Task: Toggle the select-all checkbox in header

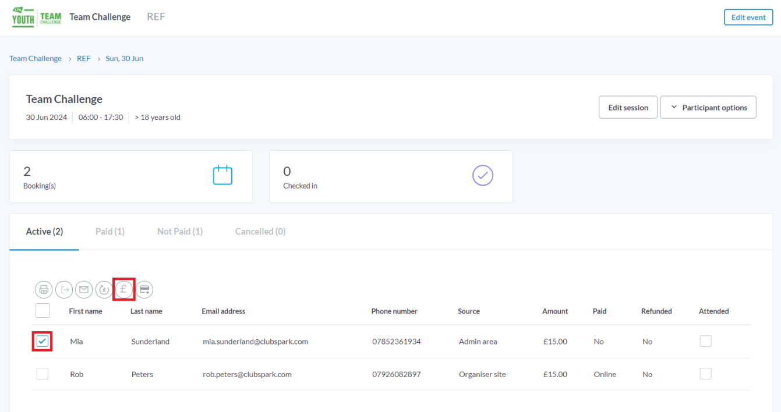Action: (x=43, y=311)
